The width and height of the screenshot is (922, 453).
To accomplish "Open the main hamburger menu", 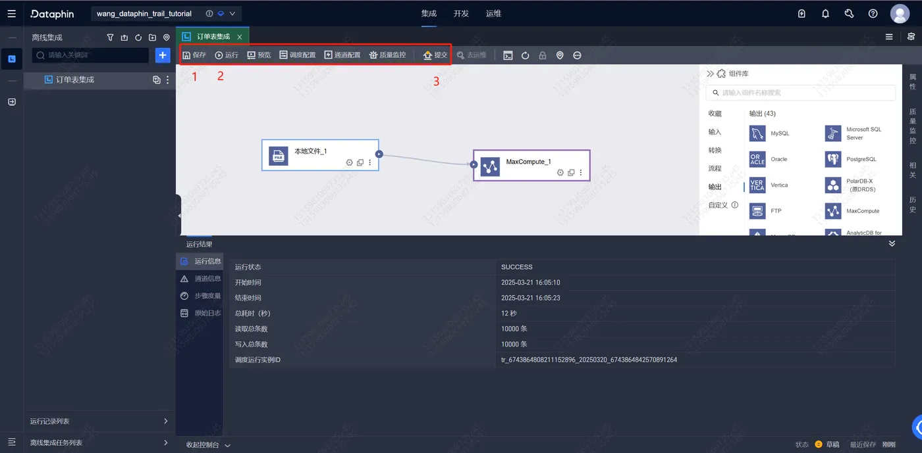I will pyautogui.click(x=11, y=13).
